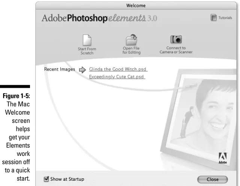Click the Close button

click(x=213, y=179)
